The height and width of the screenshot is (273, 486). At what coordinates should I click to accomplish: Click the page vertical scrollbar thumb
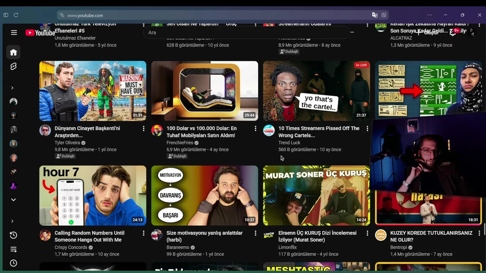coord(484,230)
